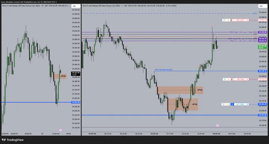Click the red marker above the spike high

pyautogui.click(x=212, y=26)
